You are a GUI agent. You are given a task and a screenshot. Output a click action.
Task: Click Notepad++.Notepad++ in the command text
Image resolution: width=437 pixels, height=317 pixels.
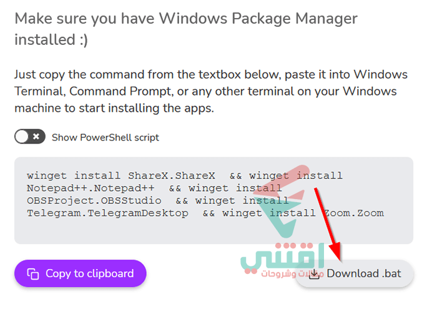tap(91, 188)
